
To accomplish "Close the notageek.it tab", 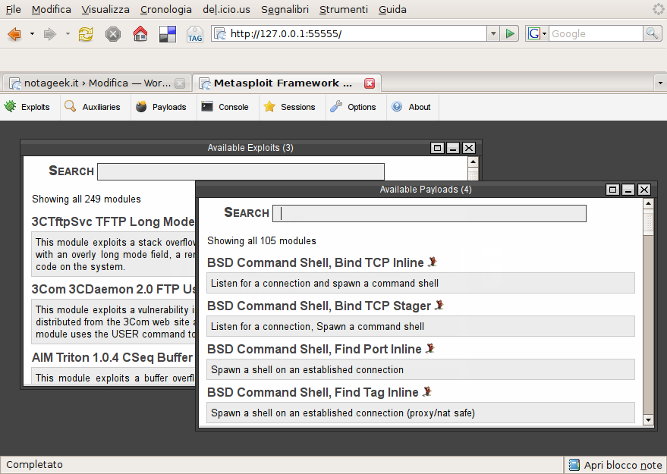I will [180, 83].
